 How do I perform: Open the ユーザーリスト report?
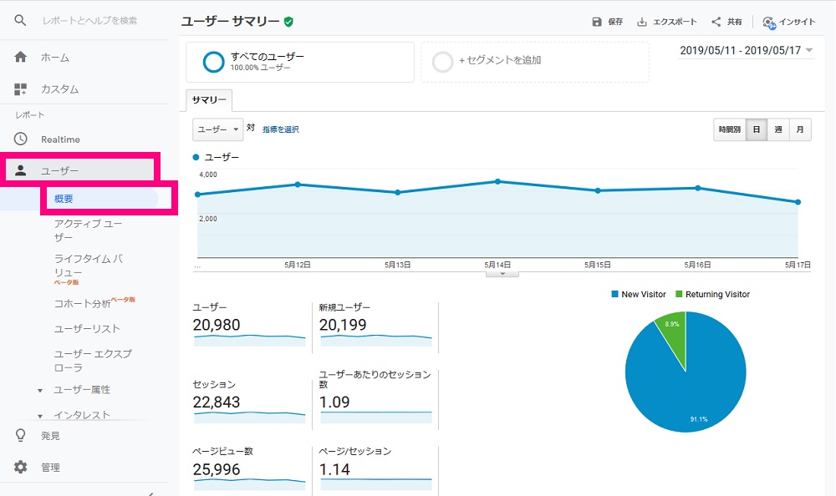pyautogui.click(x=87, y=329)
